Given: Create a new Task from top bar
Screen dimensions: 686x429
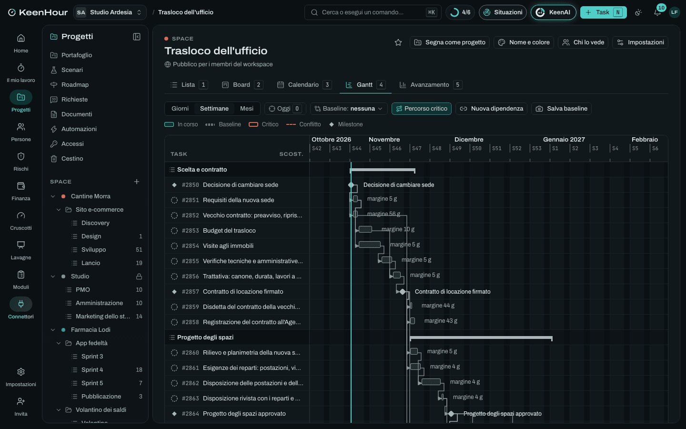Looking at the screenshot, I should (604, 12).
